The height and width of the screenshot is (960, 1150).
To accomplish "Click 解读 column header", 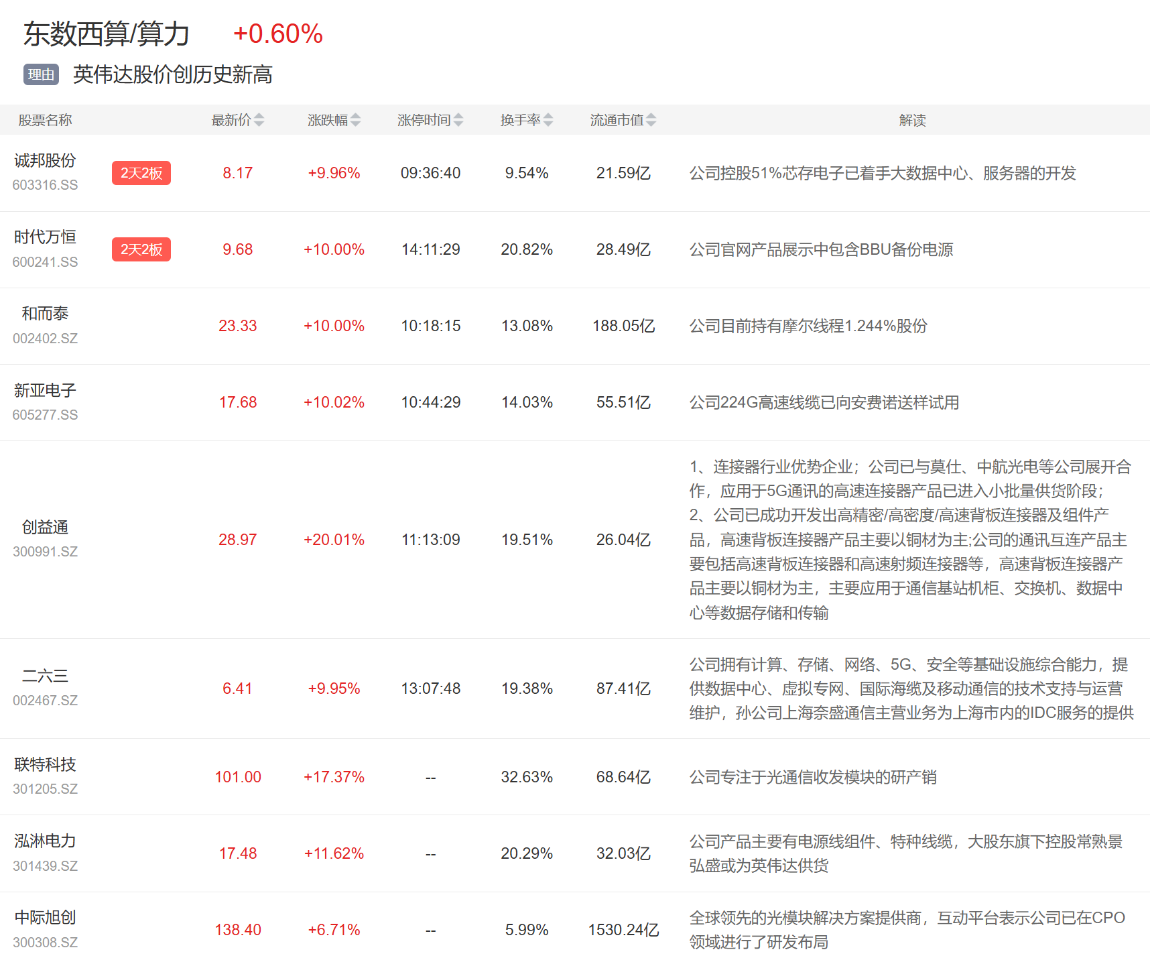I will (x=912, y=120).
